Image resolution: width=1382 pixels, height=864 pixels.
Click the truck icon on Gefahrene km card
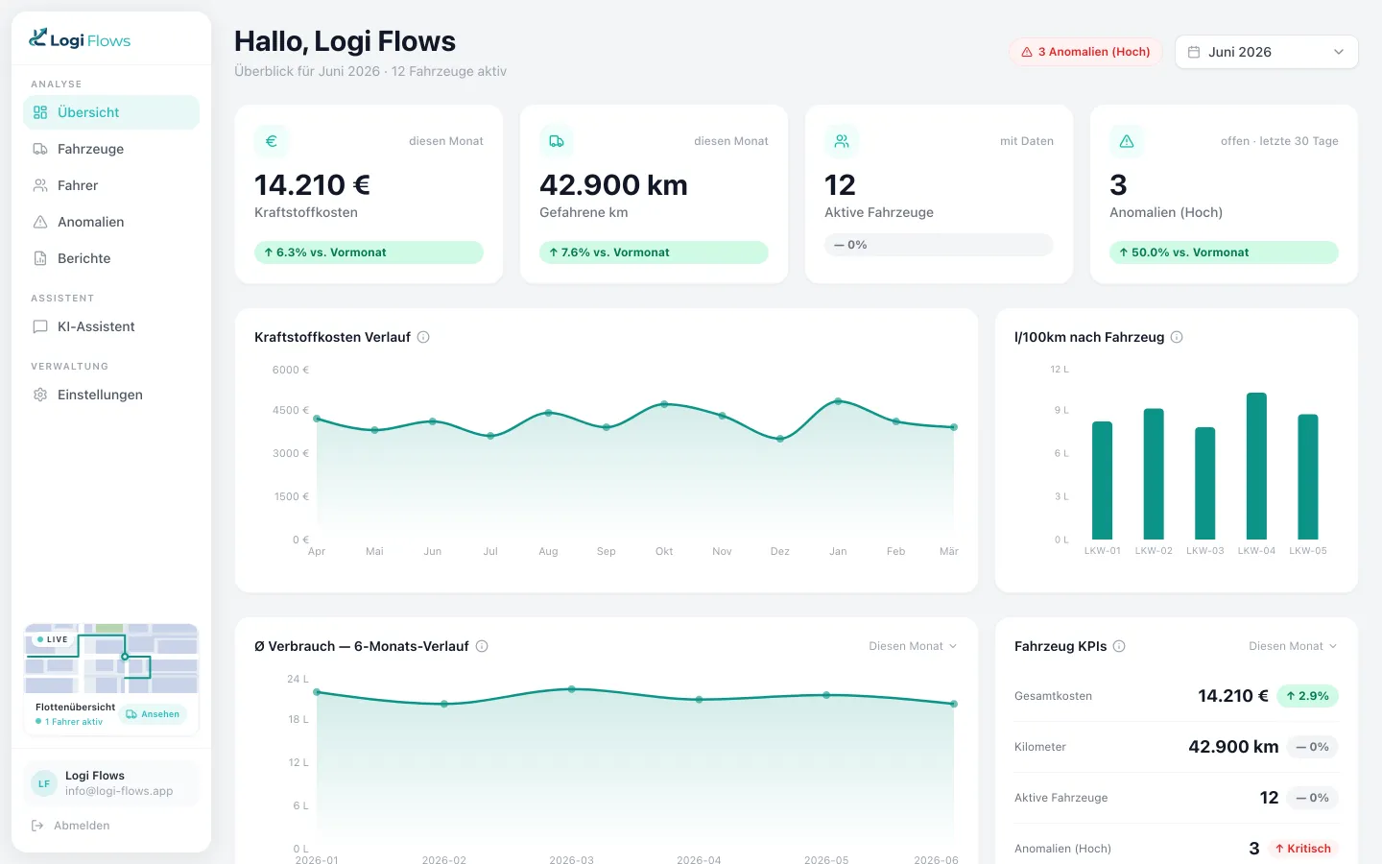tap(557, 141)
